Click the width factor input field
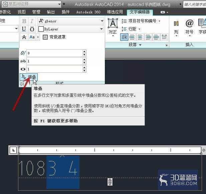This screenshot has width=206, height=194. point(54,69)
